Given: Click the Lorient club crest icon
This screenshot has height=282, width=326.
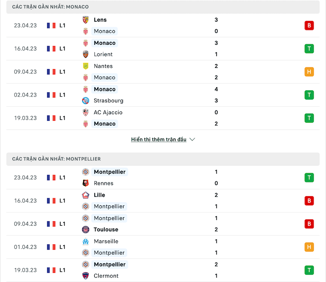Looking at the screenshot, I should click(x=85, y=54).
